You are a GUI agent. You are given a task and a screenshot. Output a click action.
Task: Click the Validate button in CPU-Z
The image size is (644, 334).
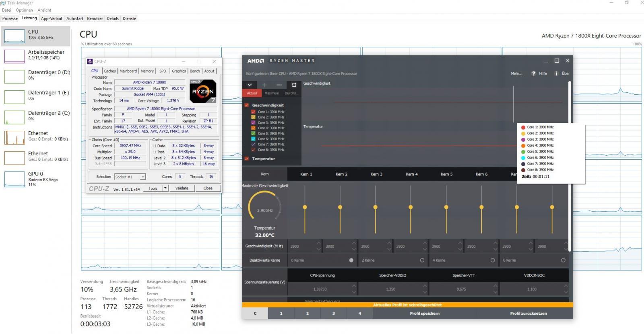click(x=182, y=188)
